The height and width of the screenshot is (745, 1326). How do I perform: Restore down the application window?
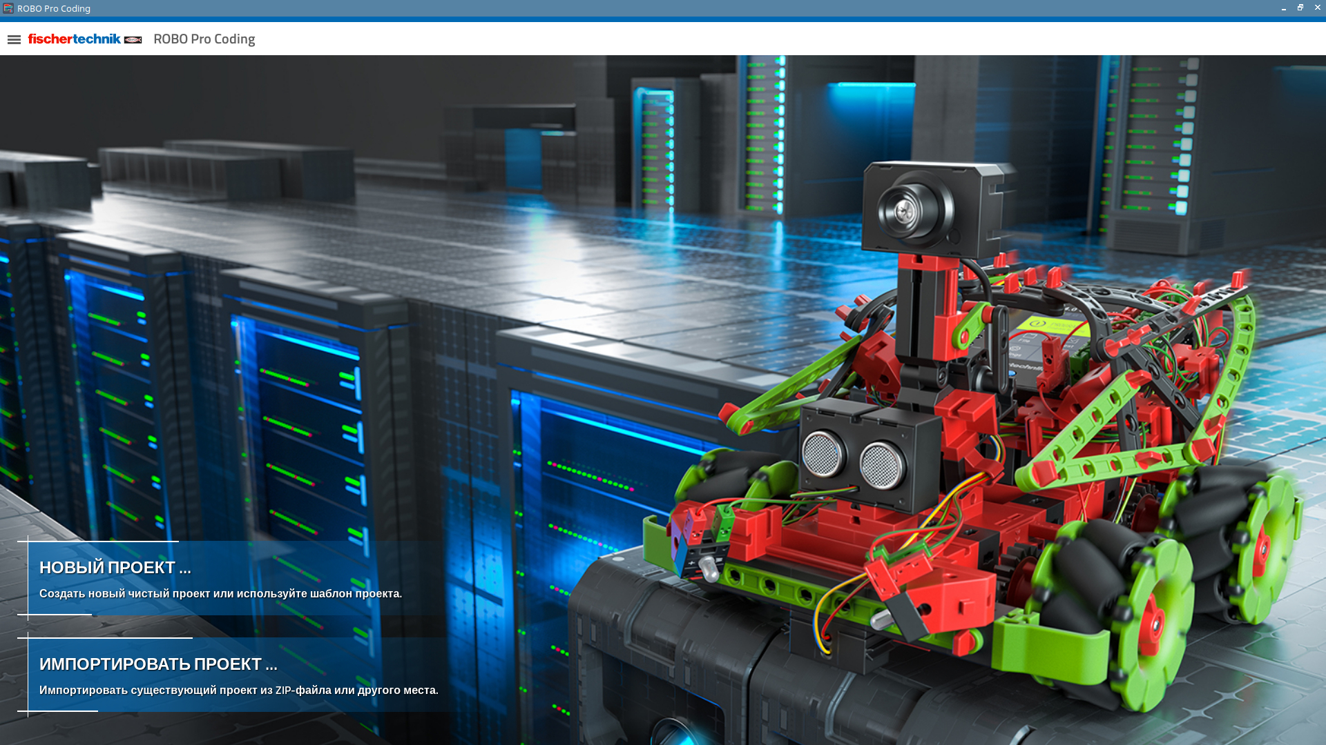point(1300,8)
